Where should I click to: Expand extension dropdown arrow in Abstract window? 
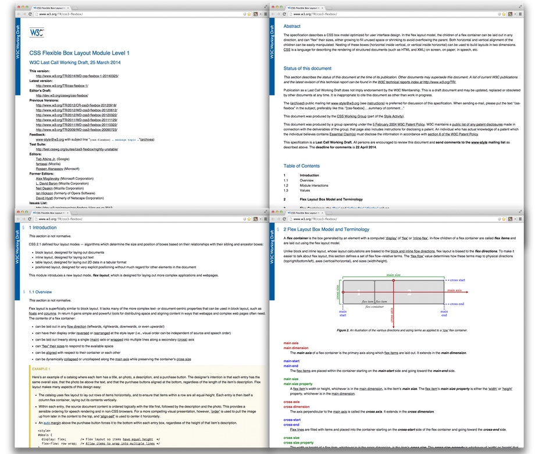point(515,14)
